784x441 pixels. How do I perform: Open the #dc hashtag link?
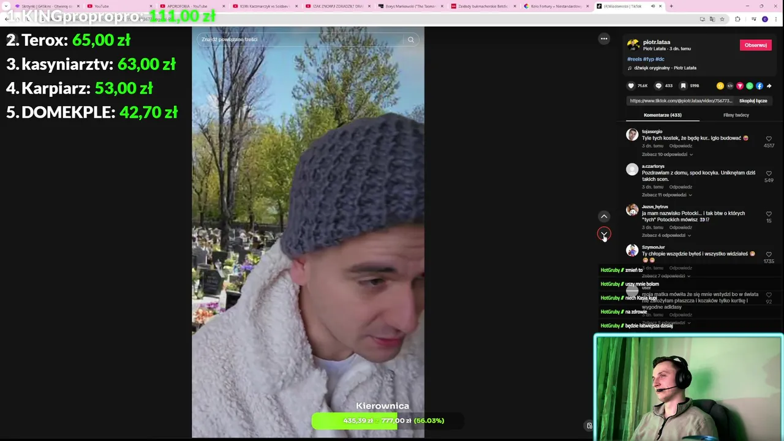[x=660, y=59]
